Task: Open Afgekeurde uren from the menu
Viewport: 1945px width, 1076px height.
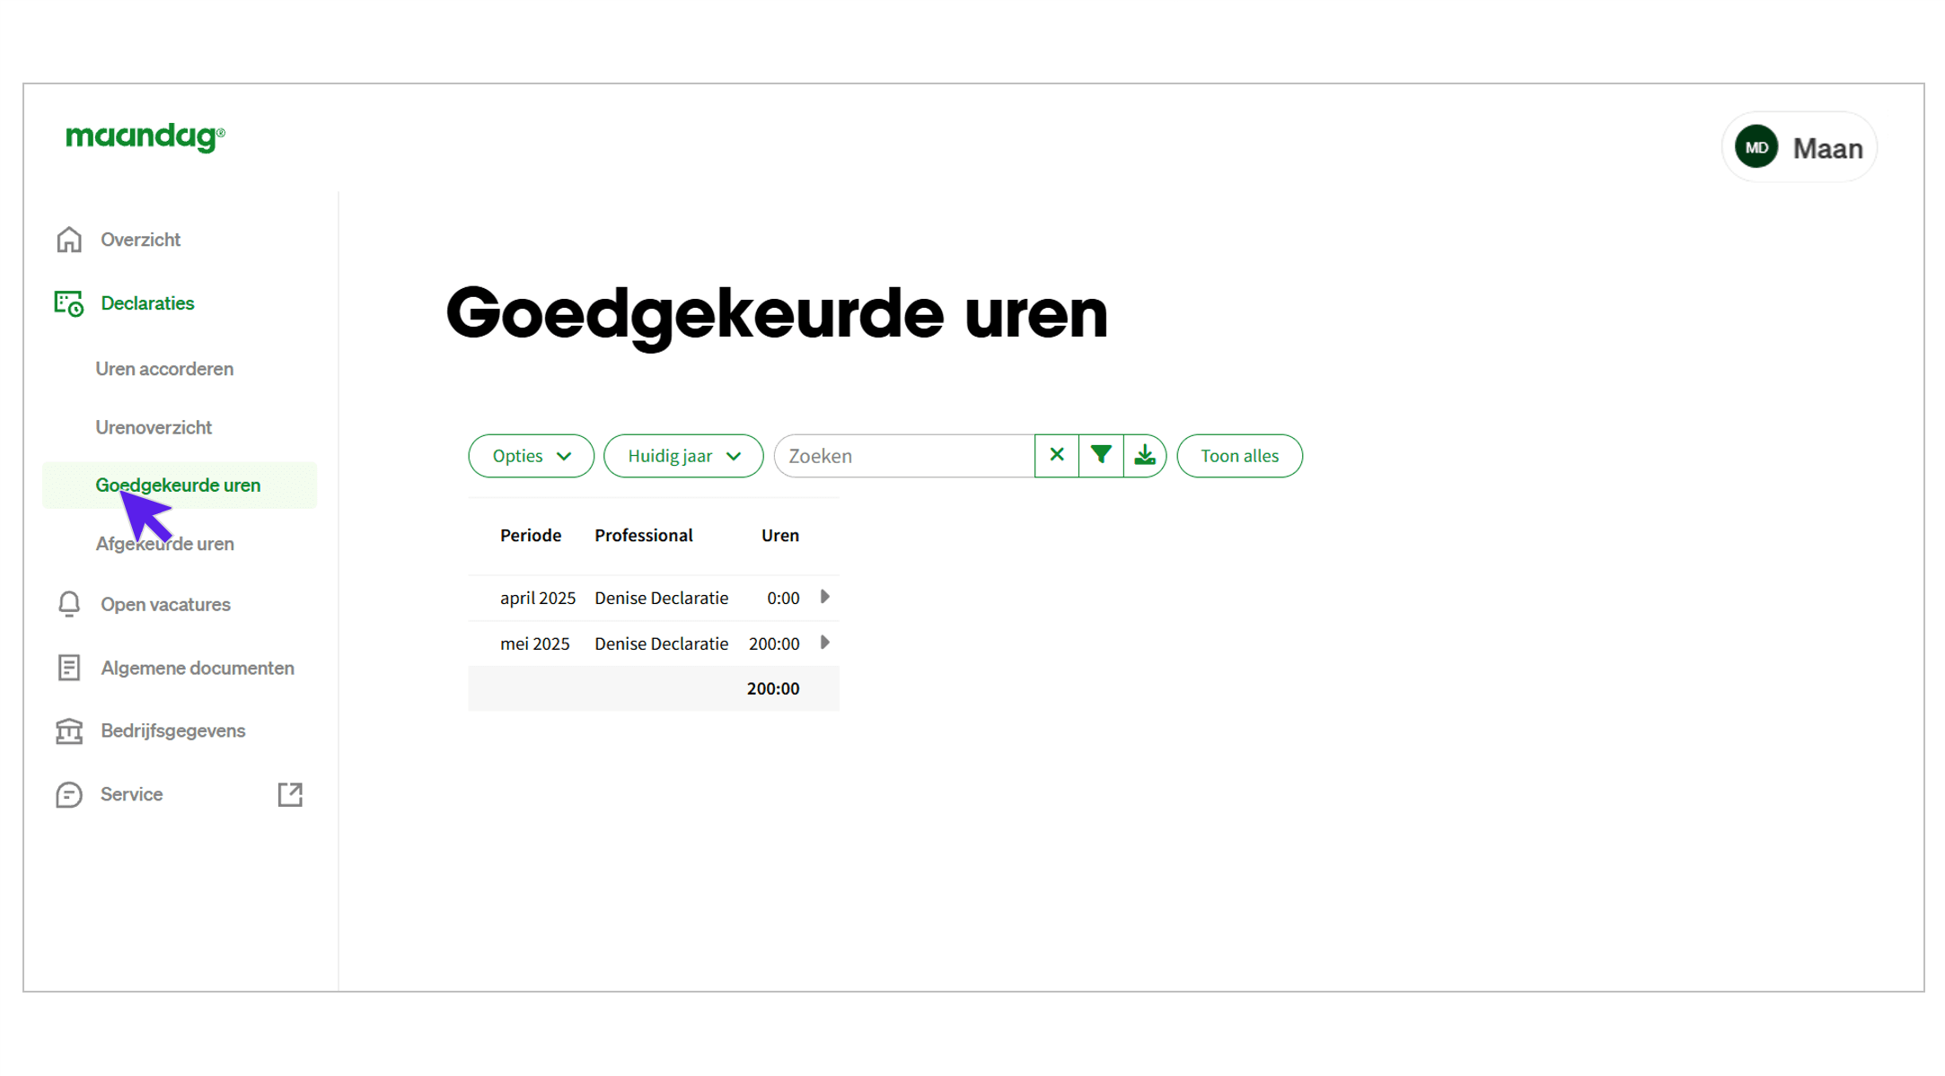Action: pos(165,543)
